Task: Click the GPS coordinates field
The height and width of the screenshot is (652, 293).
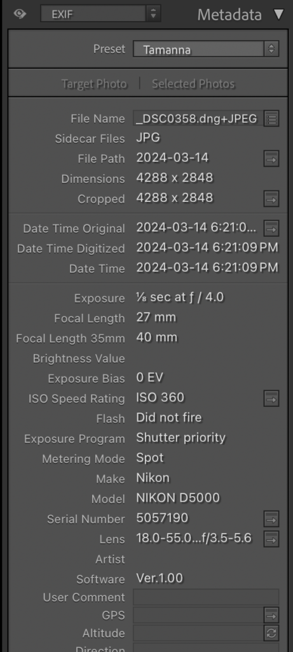Action: click(198, 615)
